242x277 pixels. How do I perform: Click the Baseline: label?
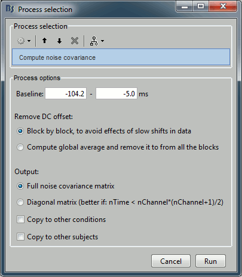(30, 94)
